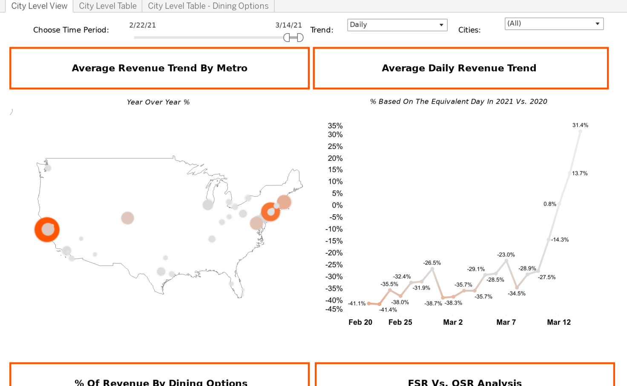627x386 pixels.
Task: Select the -23.0% data point label
Action: (x=506, y=255)
